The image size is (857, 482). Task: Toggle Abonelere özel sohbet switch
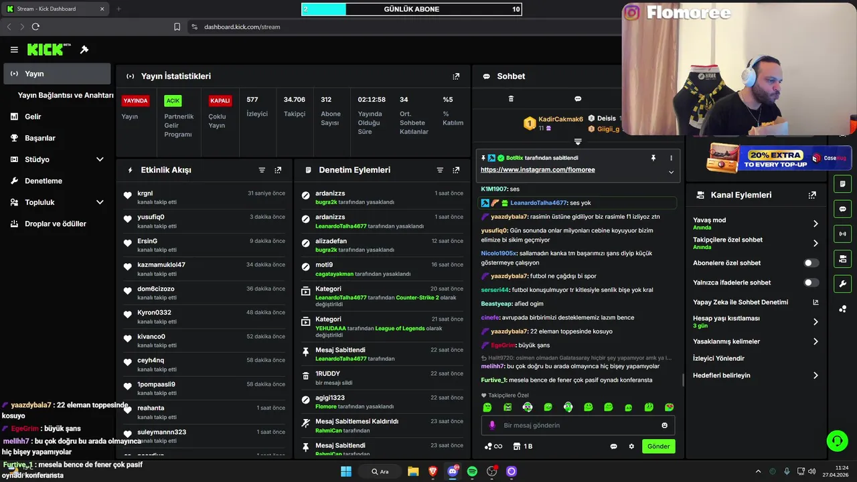[x=811, y=263]
